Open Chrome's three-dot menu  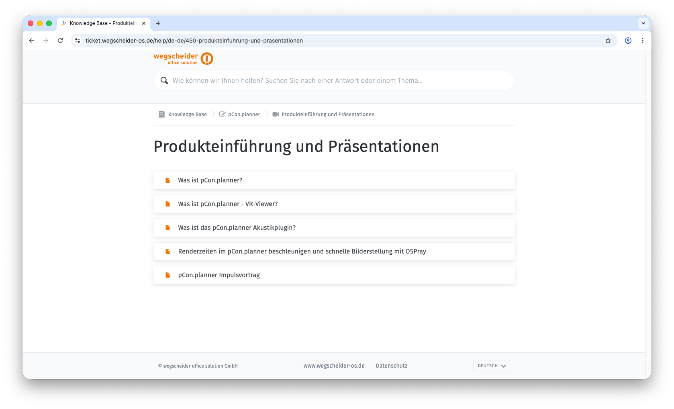tap(643, 41)
